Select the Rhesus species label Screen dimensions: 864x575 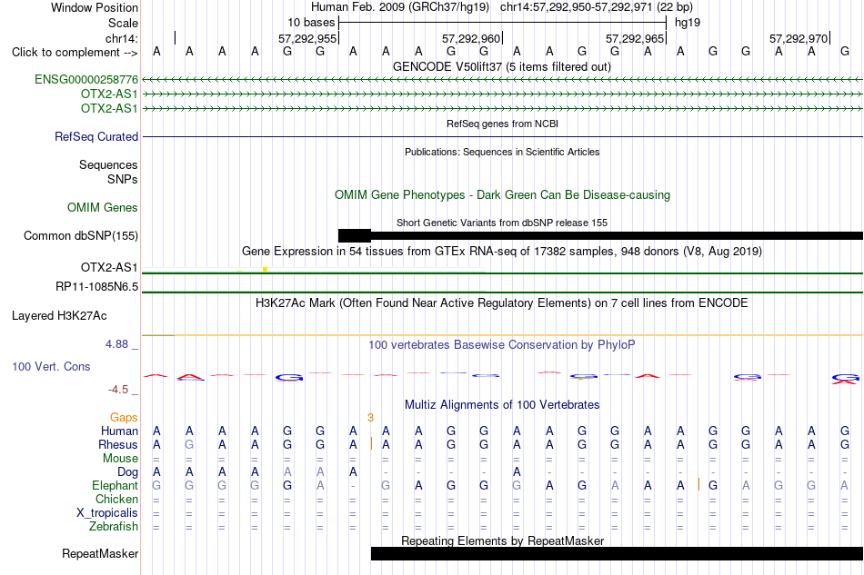click(118, 444)
